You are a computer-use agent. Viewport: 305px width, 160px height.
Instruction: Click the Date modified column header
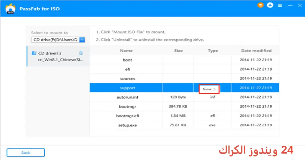(x=256, y=51)
